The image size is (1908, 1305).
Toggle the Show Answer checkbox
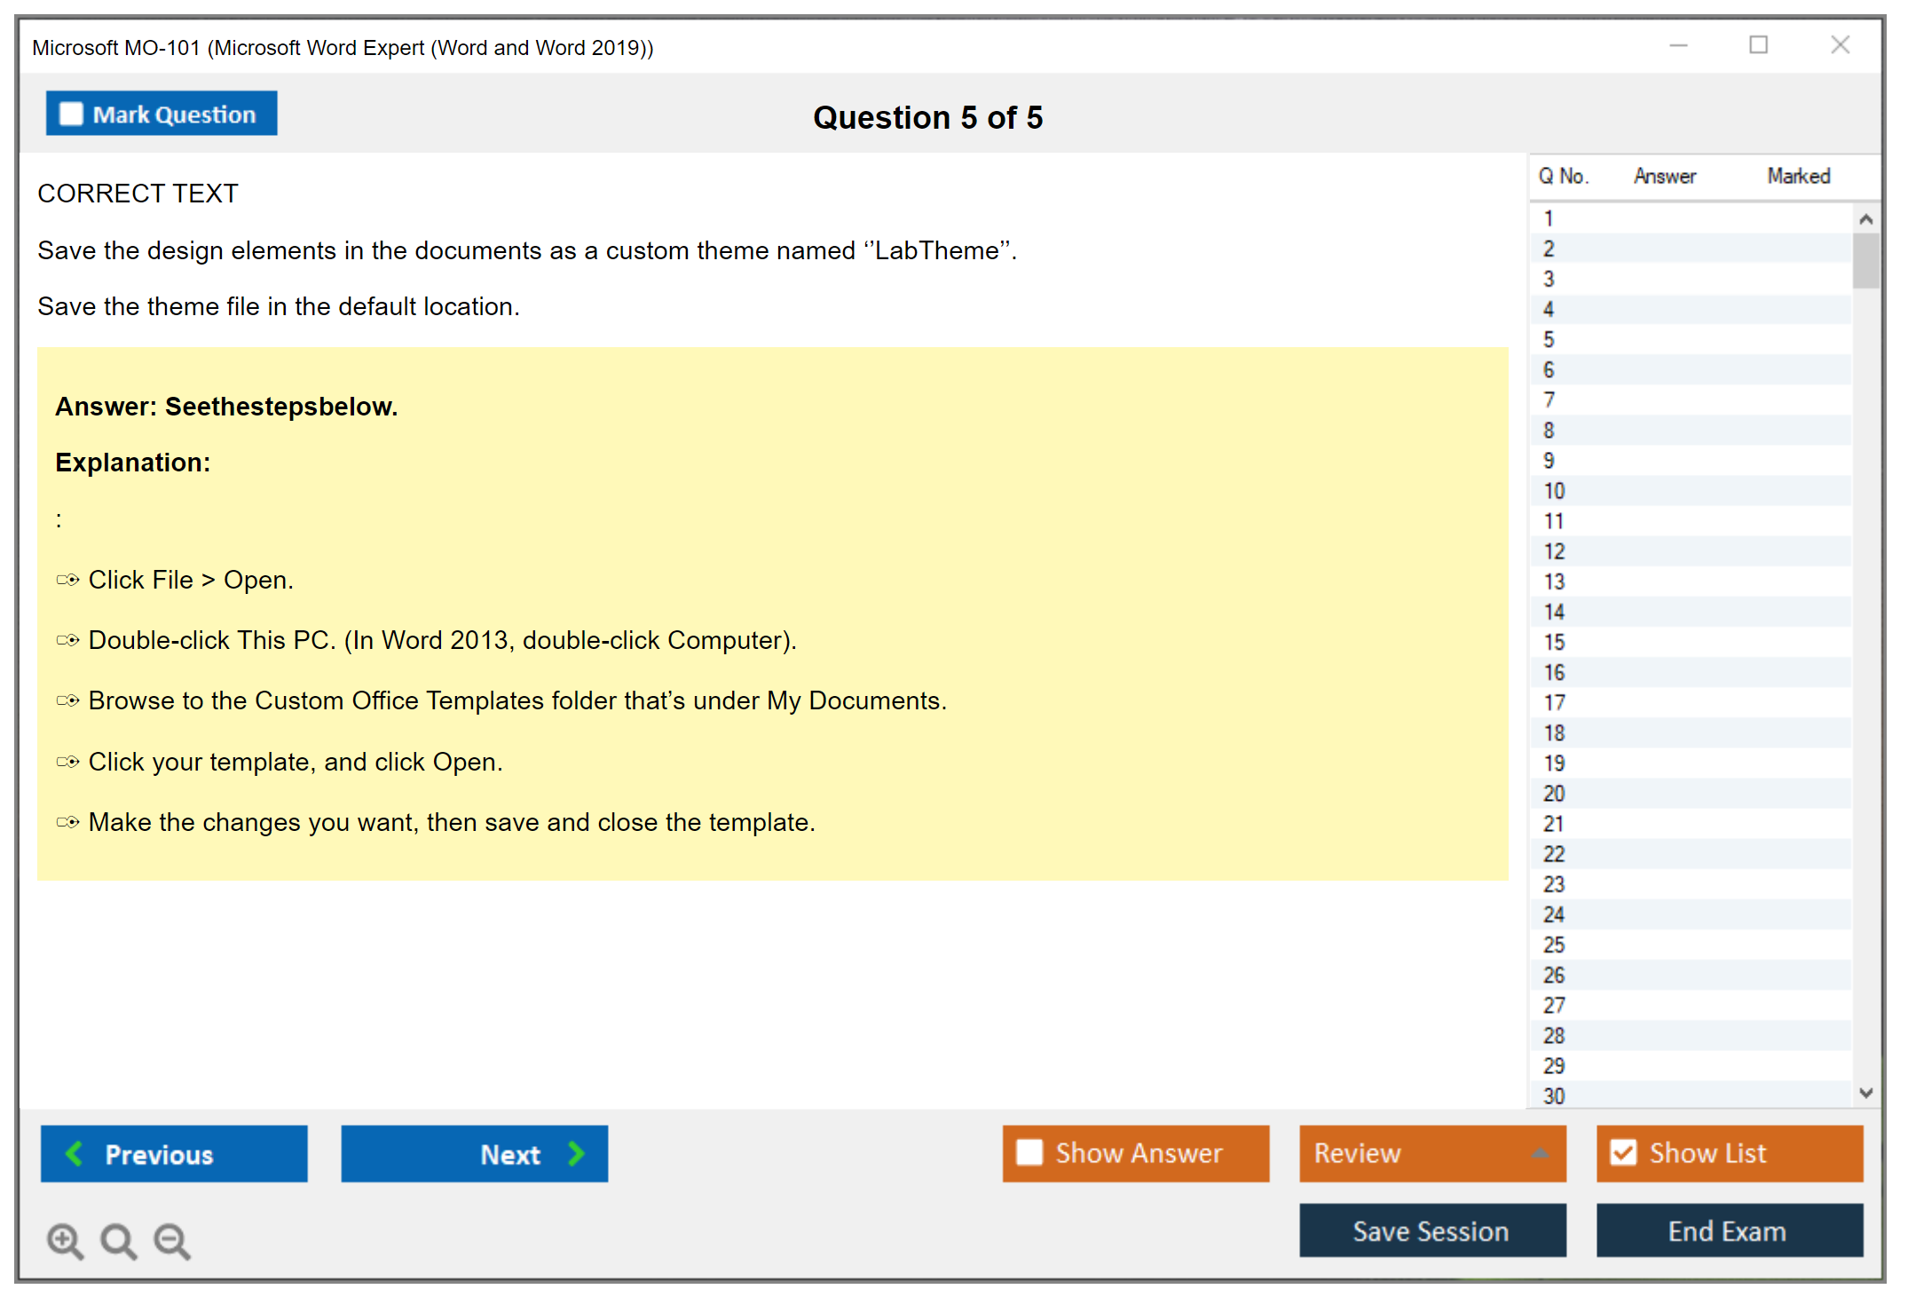click(1029, 1152)
